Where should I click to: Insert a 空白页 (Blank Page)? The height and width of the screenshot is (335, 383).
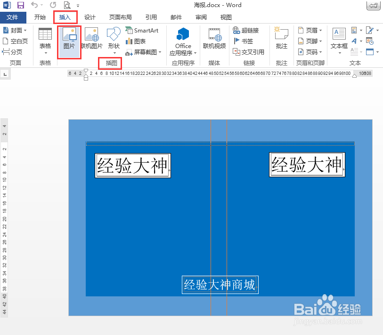[15, 41]
